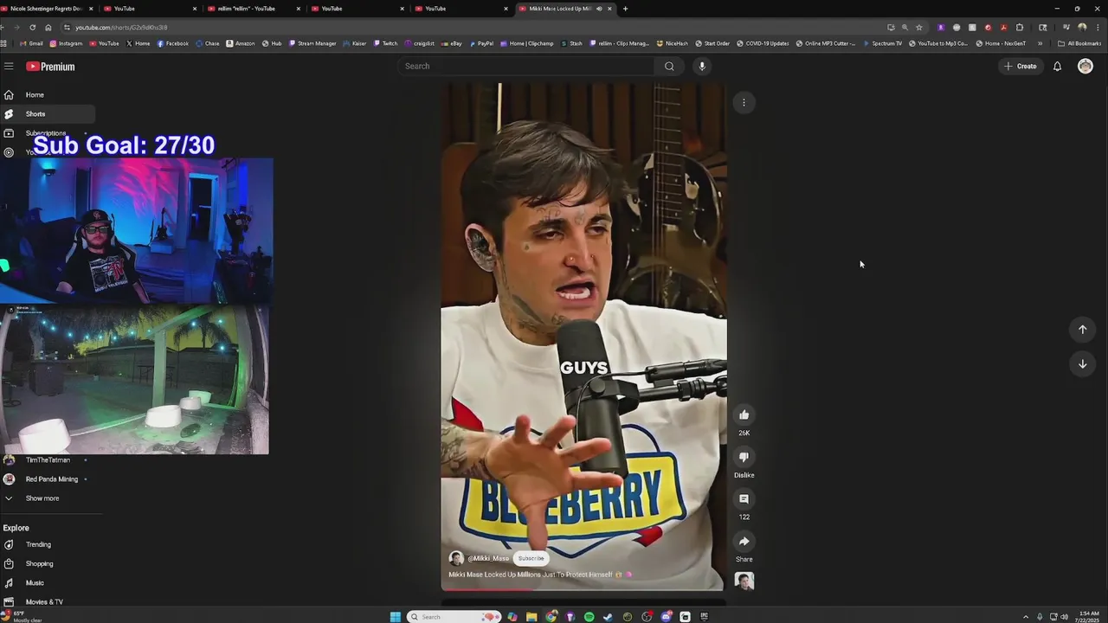Image resolution: width=1108 pixels, height=623 pixels.
Task: Click the Windows taskbar search box
Action: pos(456,617)
